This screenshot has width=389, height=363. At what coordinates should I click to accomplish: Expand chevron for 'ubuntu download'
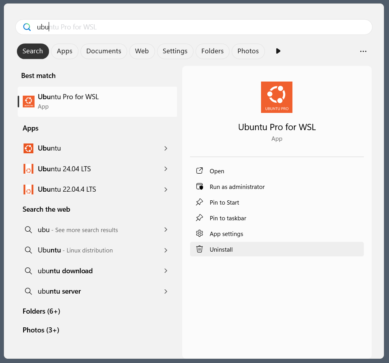166,271
